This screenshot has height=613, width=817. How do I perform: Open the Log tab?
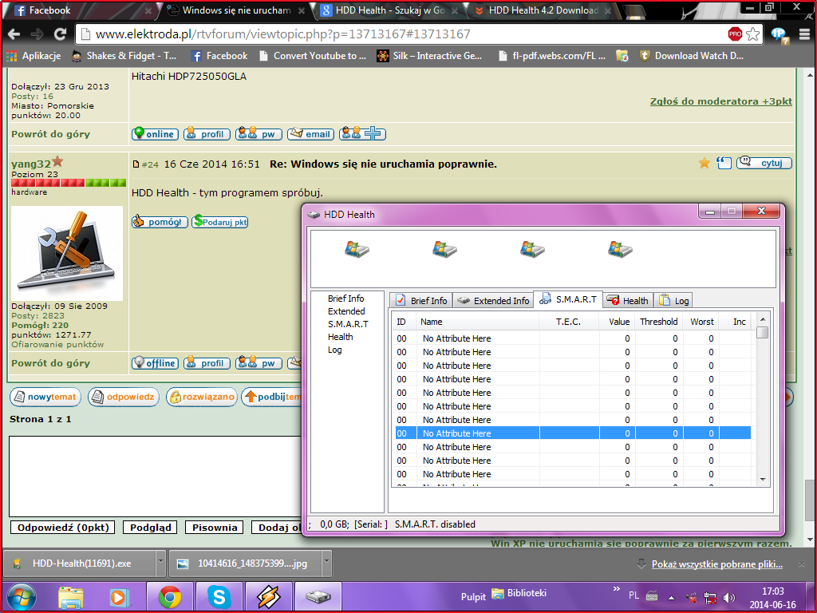pos(673,300)
